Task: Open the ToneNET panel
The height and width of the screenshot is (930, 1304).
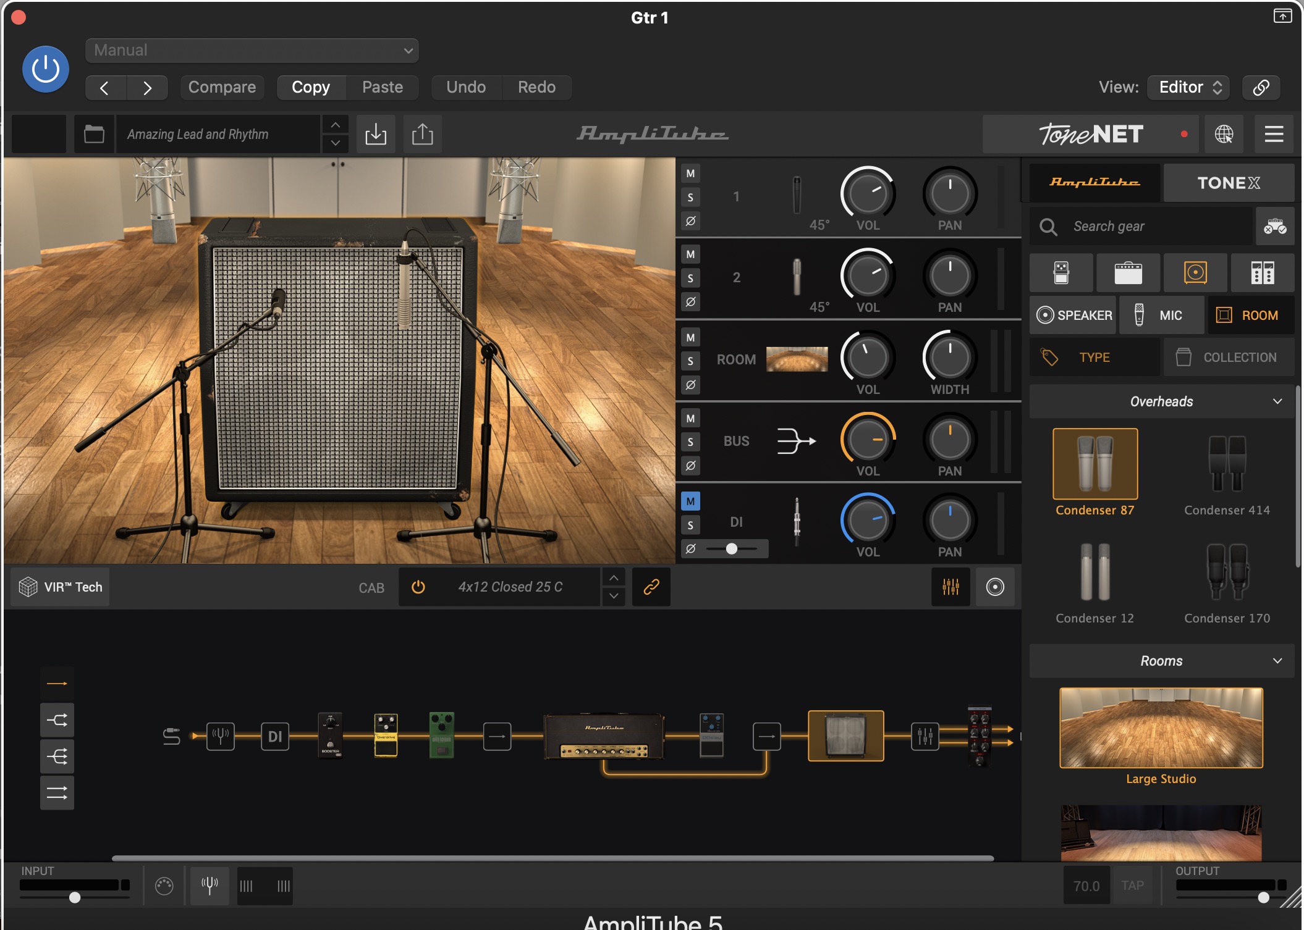Action: [1091, 134]
